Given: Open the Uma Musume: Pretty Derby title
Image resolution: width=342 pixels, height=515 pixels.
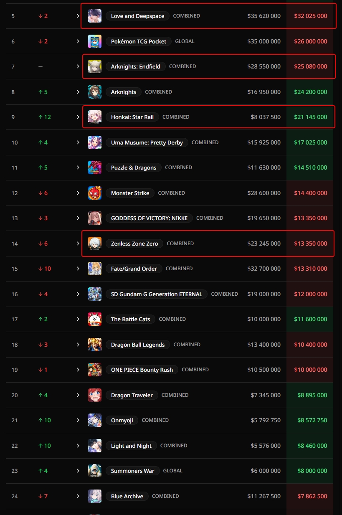Looking at the screenshot, I should pyautogui.click(x=147, y=142).
